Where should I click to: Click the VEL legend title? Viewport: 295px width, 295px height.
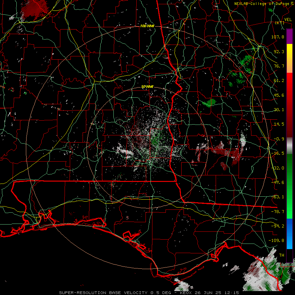[288, 20]
